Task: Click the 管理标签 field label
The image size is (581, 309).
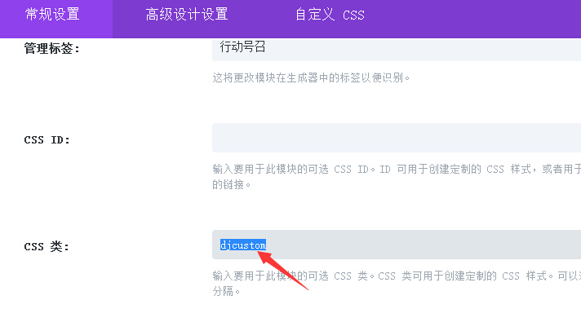Action: tap(52, 48)
